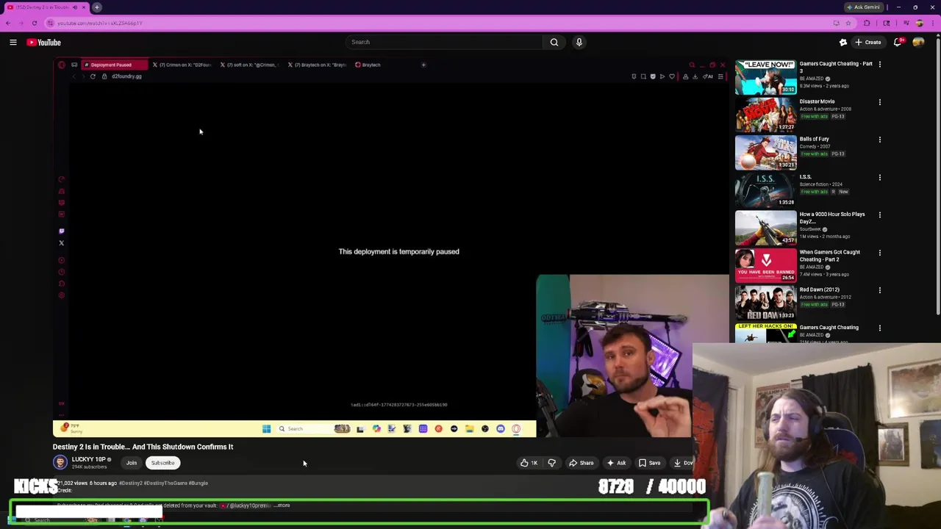This screenshot has height=529, width=941.
Task: Open the Create button menu
Action: click(x=867, y=42)
